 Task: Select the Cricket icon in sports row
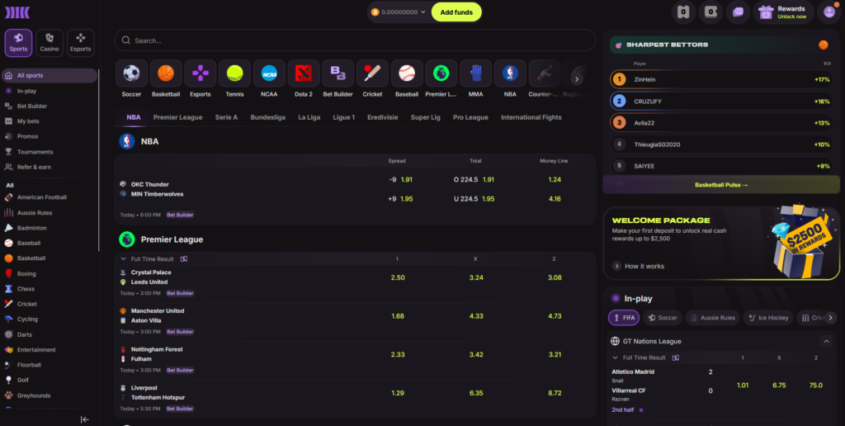pos(372,73)
